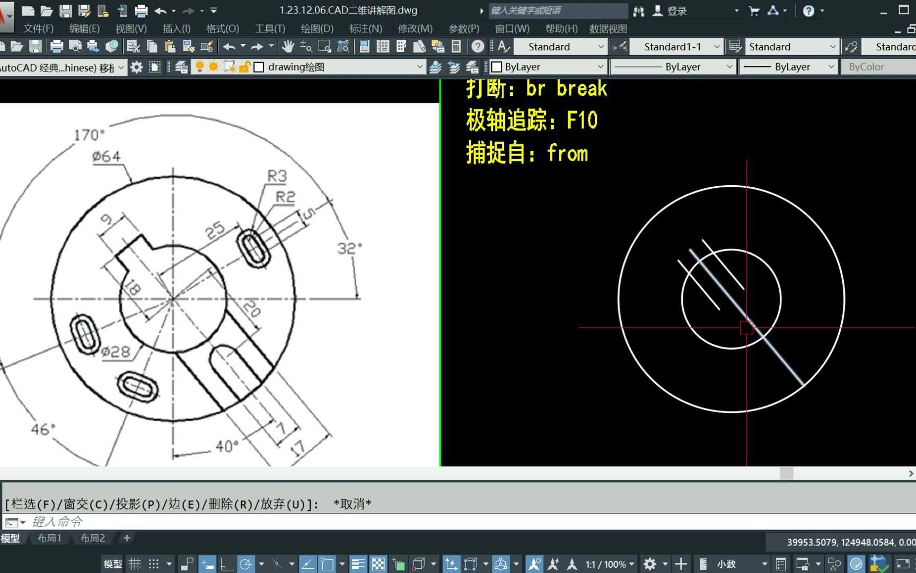Toggle snap mode in the status bar
This screenshot has height=573, width=916.
click(153, 563)
